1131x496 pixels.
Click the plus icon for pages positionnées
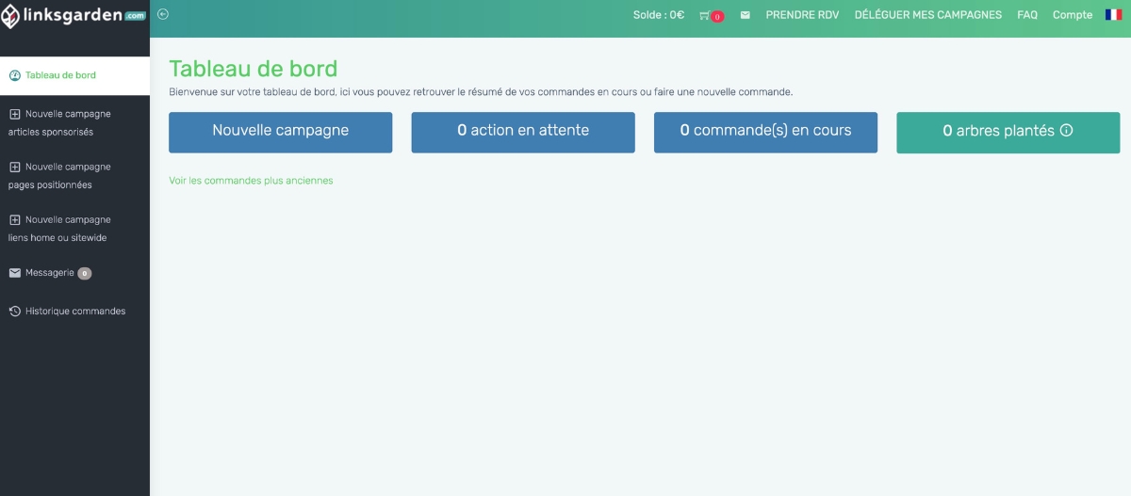tap(15, 167)
